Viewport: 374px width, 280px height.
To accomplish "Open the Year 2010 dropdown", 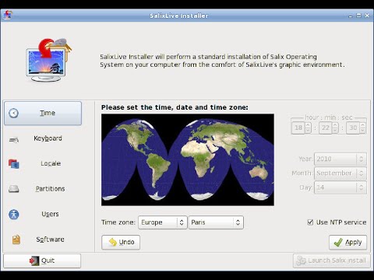I will click(340, 159).
